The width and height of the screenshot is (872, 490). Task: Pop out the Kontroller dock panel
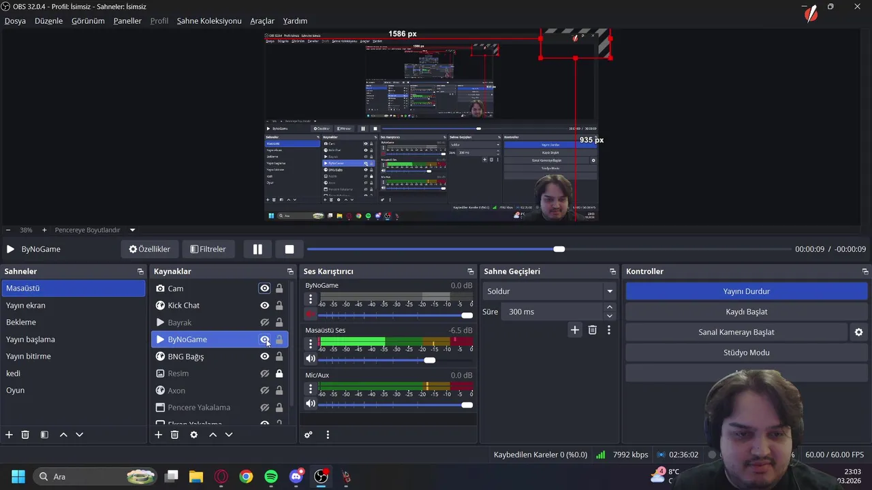pyautogui.click(x=865, y=272)
